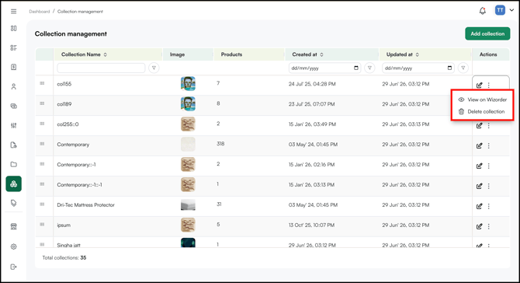Go to Dashboard breadcrumb link
This screenshot has height=283, width=520.
39,12
